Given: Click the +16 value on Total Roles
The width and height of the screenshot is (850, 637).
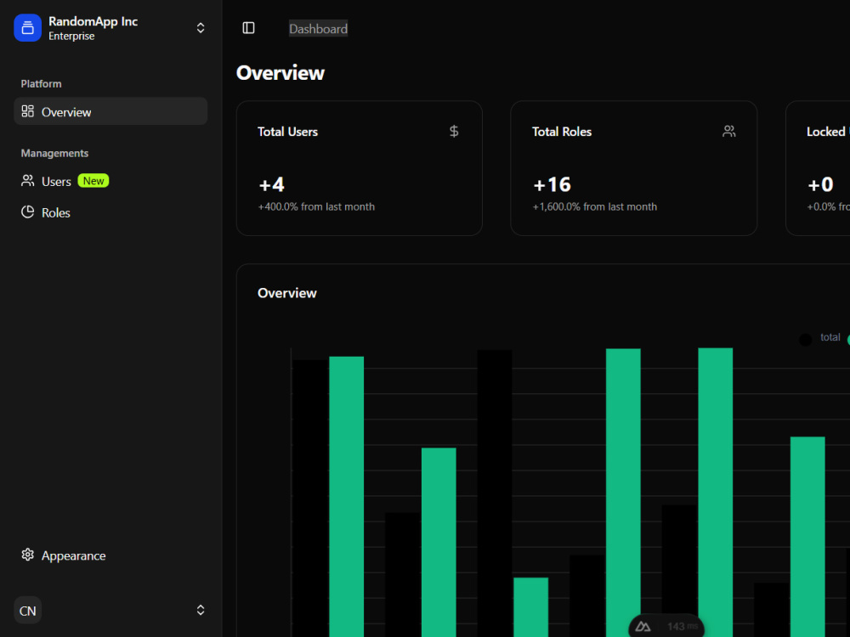Looking at the screenshot, I should point(552,184).
